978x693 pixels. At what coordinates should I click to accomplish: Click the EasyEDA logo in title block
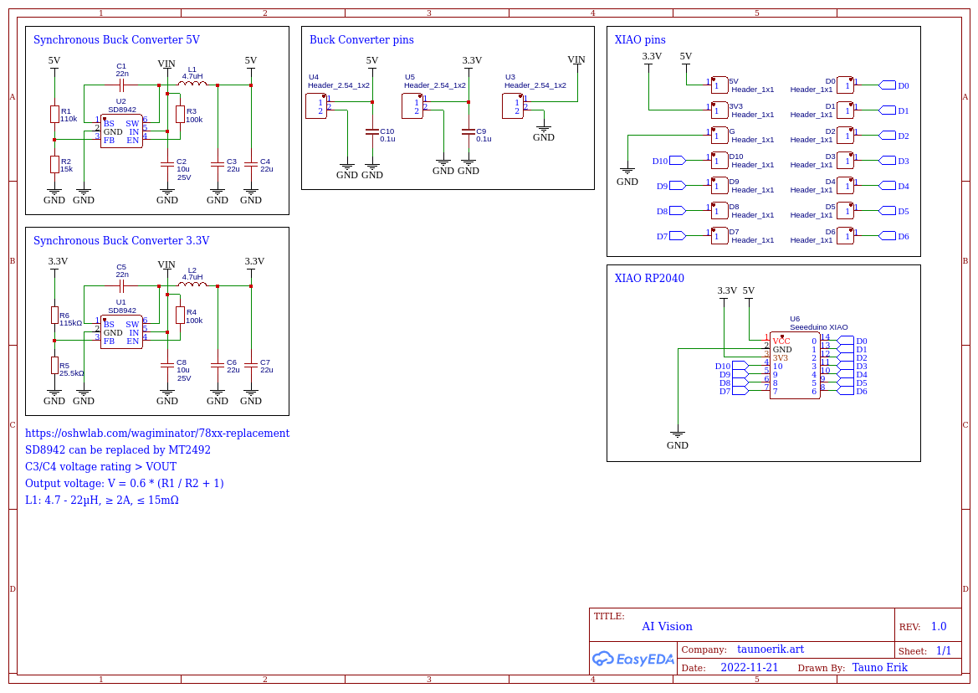(x=632, y=659)
